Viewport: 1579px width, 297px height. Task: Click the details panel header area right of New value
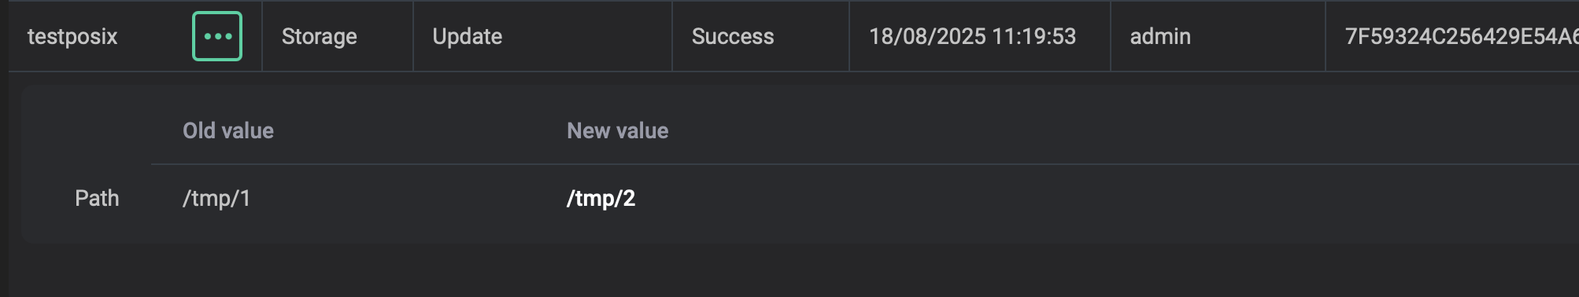click(x=1102, y=130)
